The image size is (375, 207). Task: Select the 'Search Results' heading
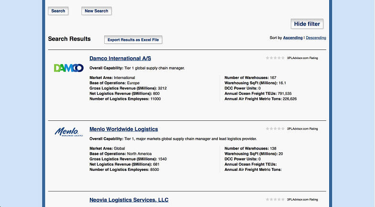point(69,39)
